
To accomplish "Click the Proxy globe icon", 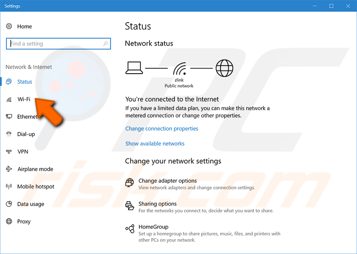I will (x=9, y=221).
